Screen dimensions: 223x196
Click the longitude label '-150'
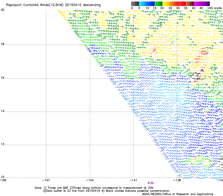[x=3, y=180]
